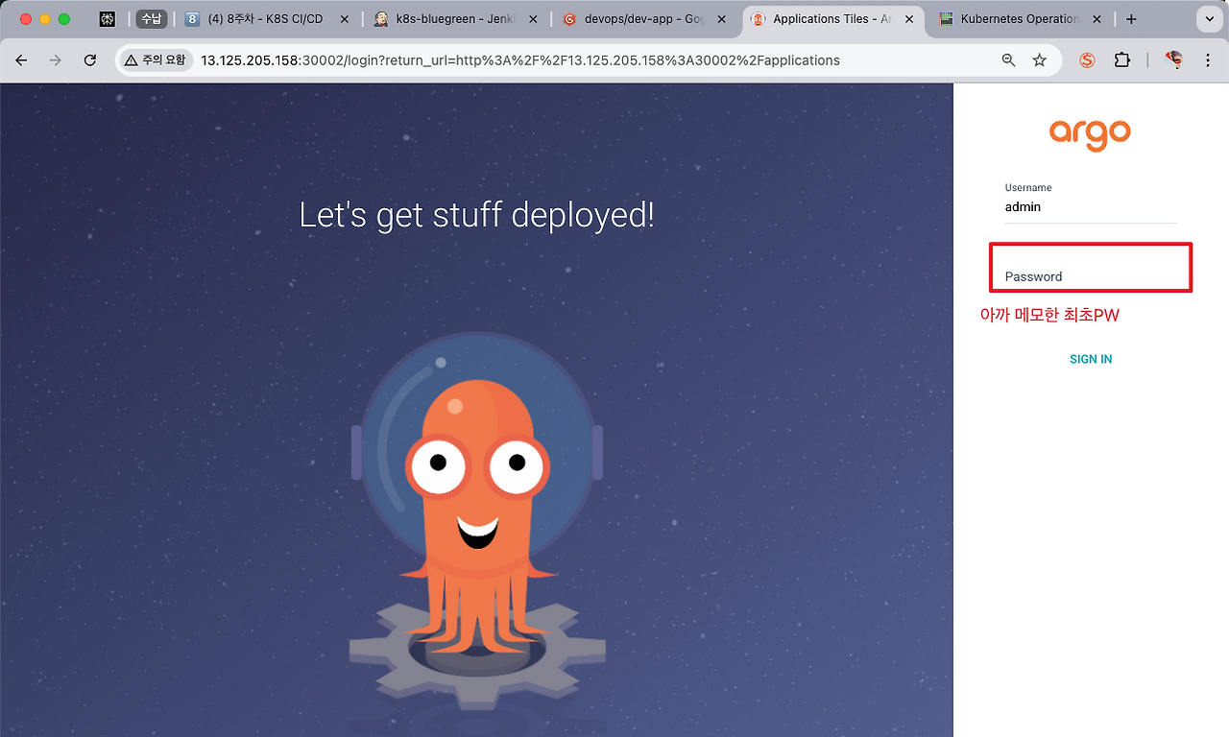
Task: Open the zoom magnifier icon in address bar
Action: tap(1008, 60)
